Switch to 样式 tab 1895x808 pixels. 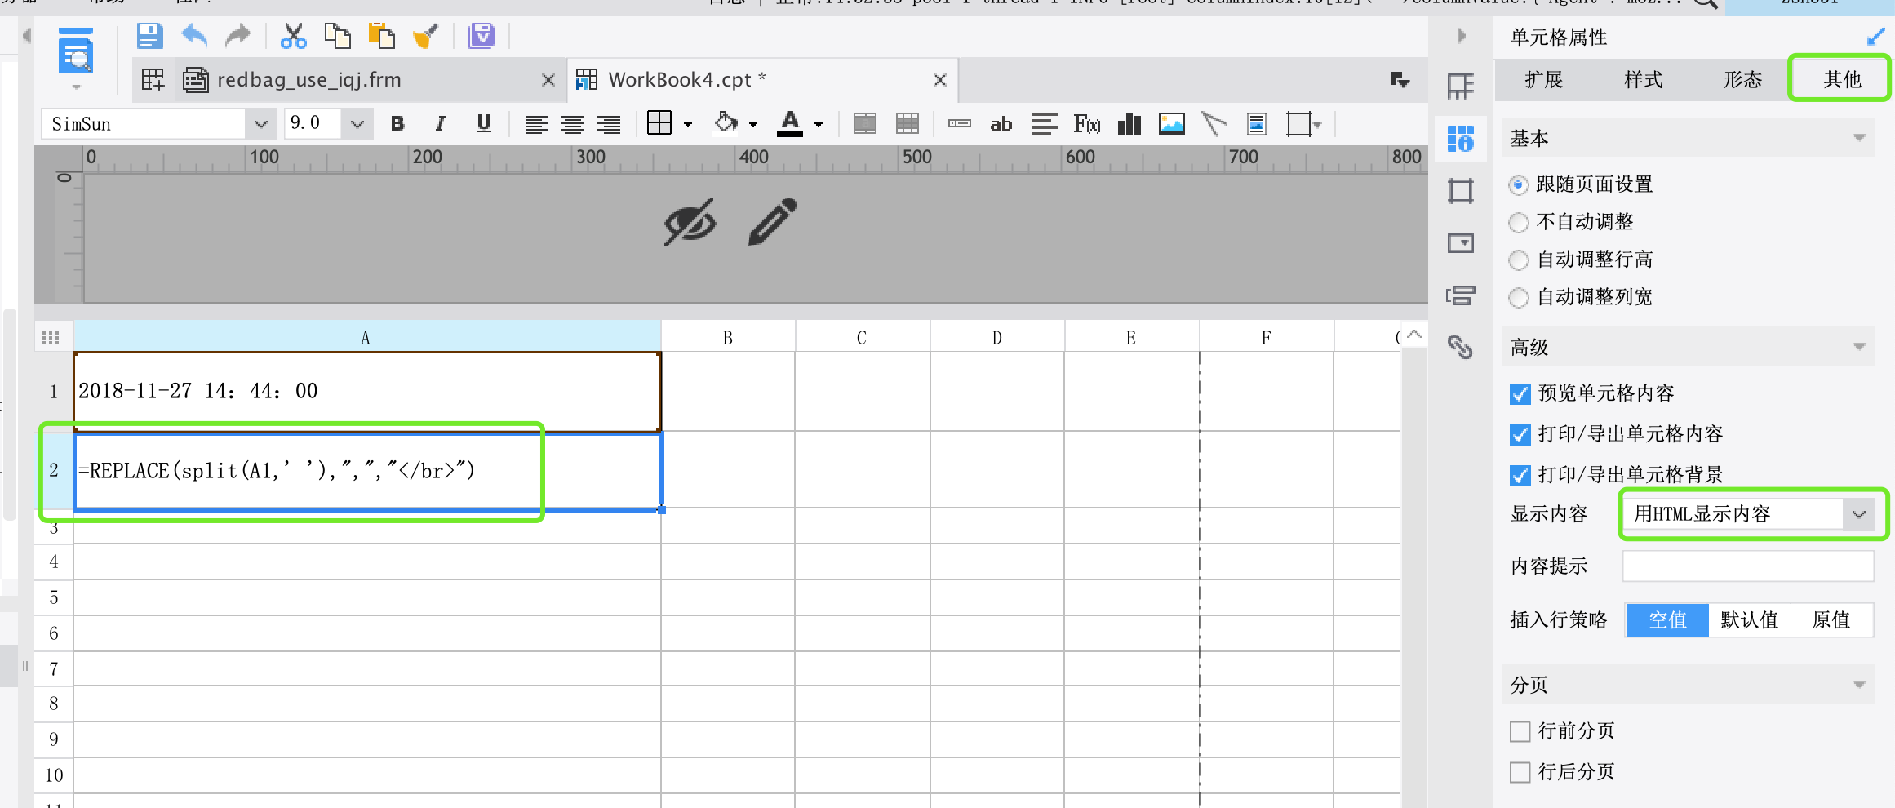coord(1644,79)
